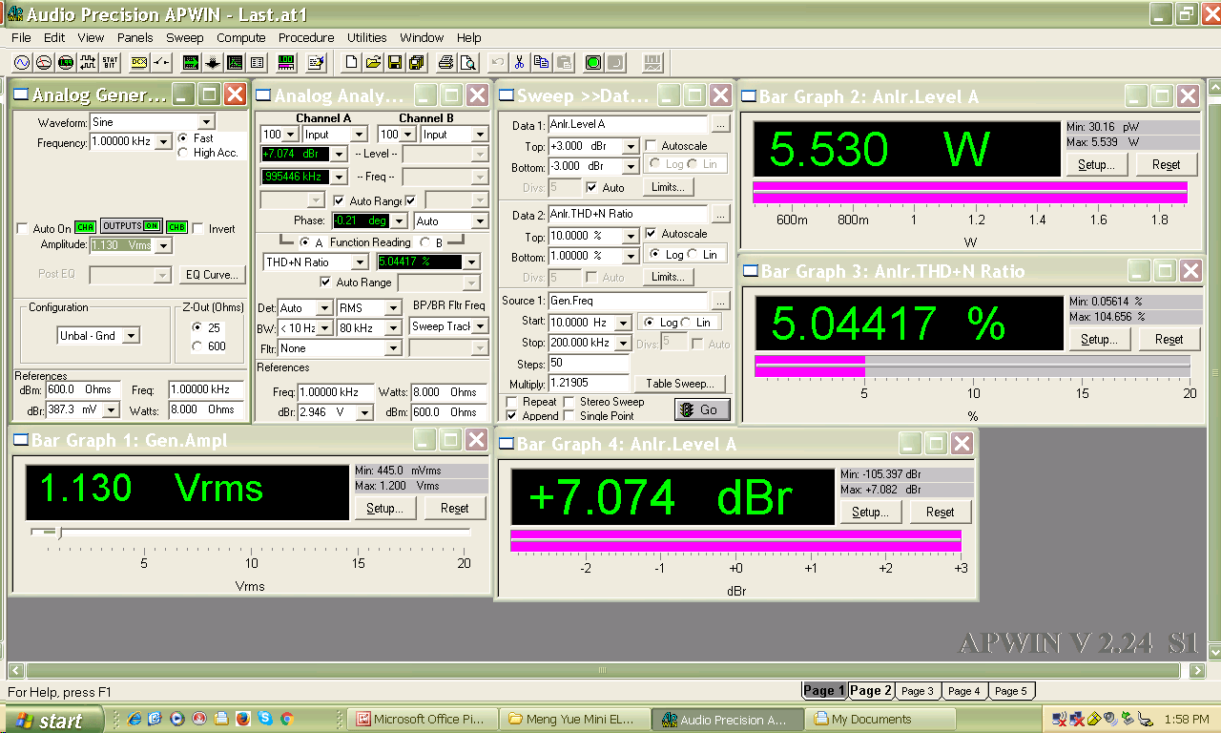
Task: Enable the Repeat checkbox
Action: 512,402
